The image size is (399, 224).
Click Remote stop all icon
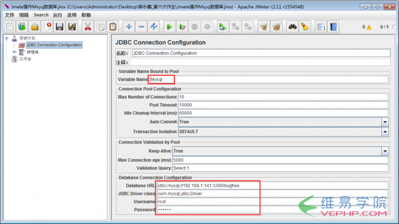pyautogui.click(x=235, y=27)
